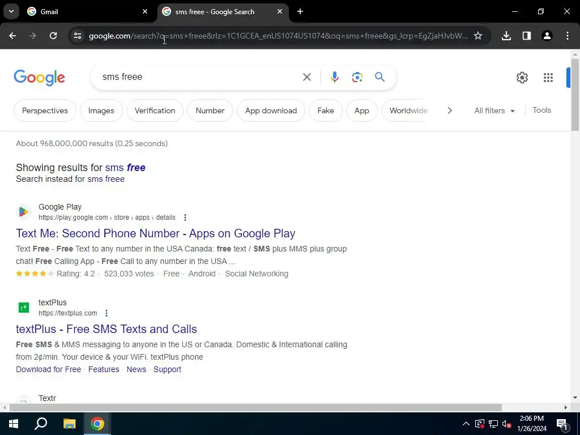Screen dimensions: 580x435
Task: Clear search box with X icon
Action: point(307,77)
